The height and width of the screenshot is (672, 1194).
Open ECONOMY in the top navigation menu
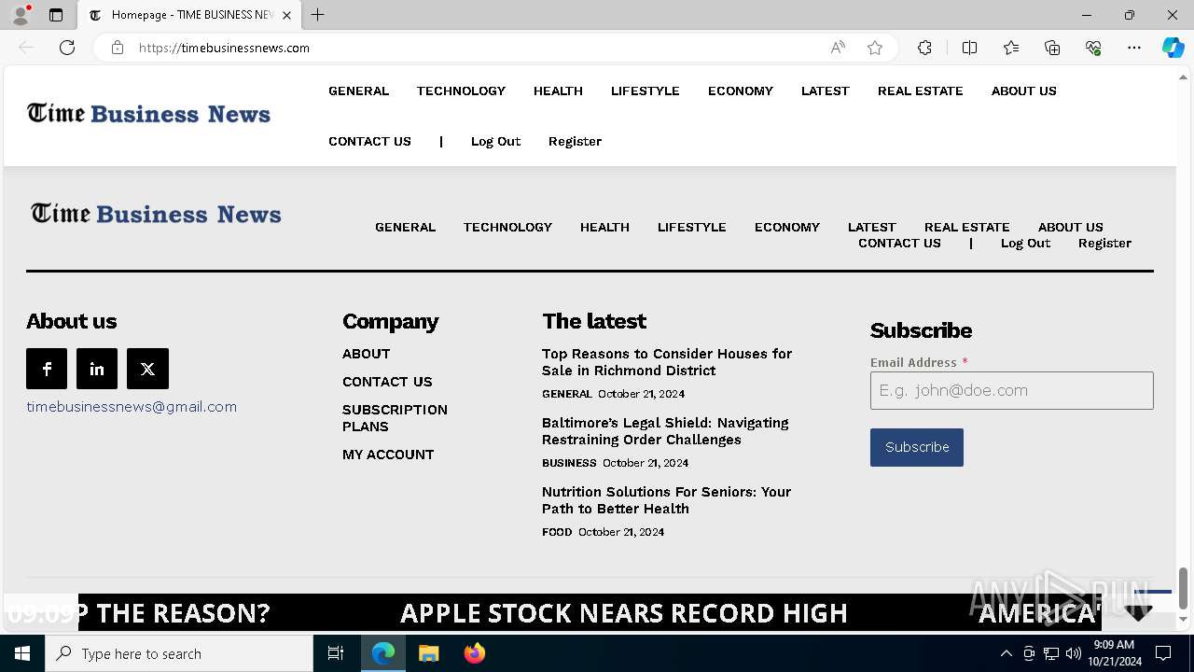(x=741, y=91)
